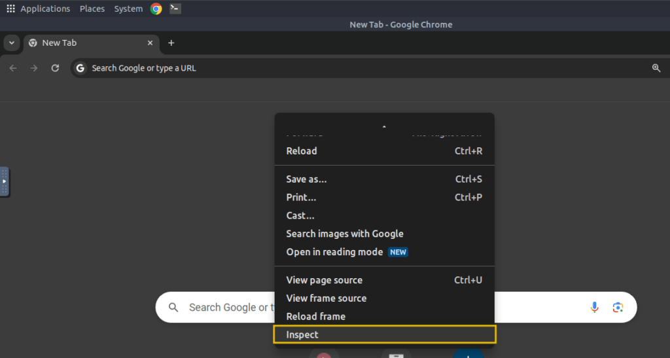Start voice search with the microphone icon
The height and width of the screenshot is (358, 670).
[x=594, y=307]
